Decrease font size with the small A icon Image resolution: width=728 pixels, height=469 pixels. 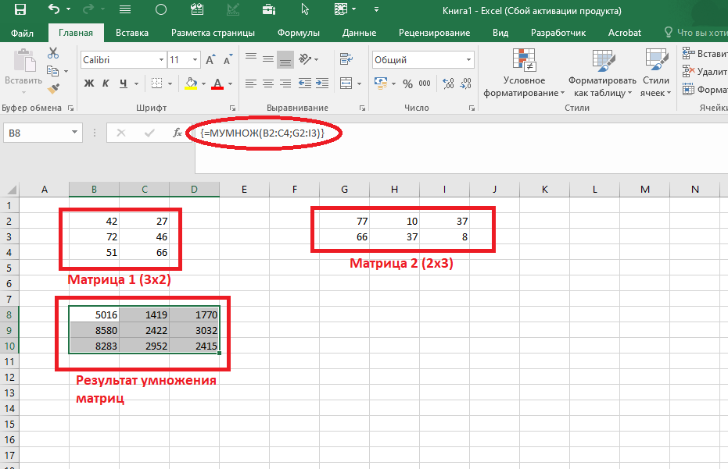coord(228,59)
